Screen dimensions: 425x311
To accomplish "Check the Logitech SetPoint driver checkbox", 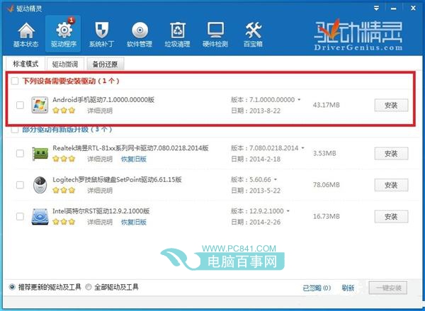I will click(x=20, y=185).
